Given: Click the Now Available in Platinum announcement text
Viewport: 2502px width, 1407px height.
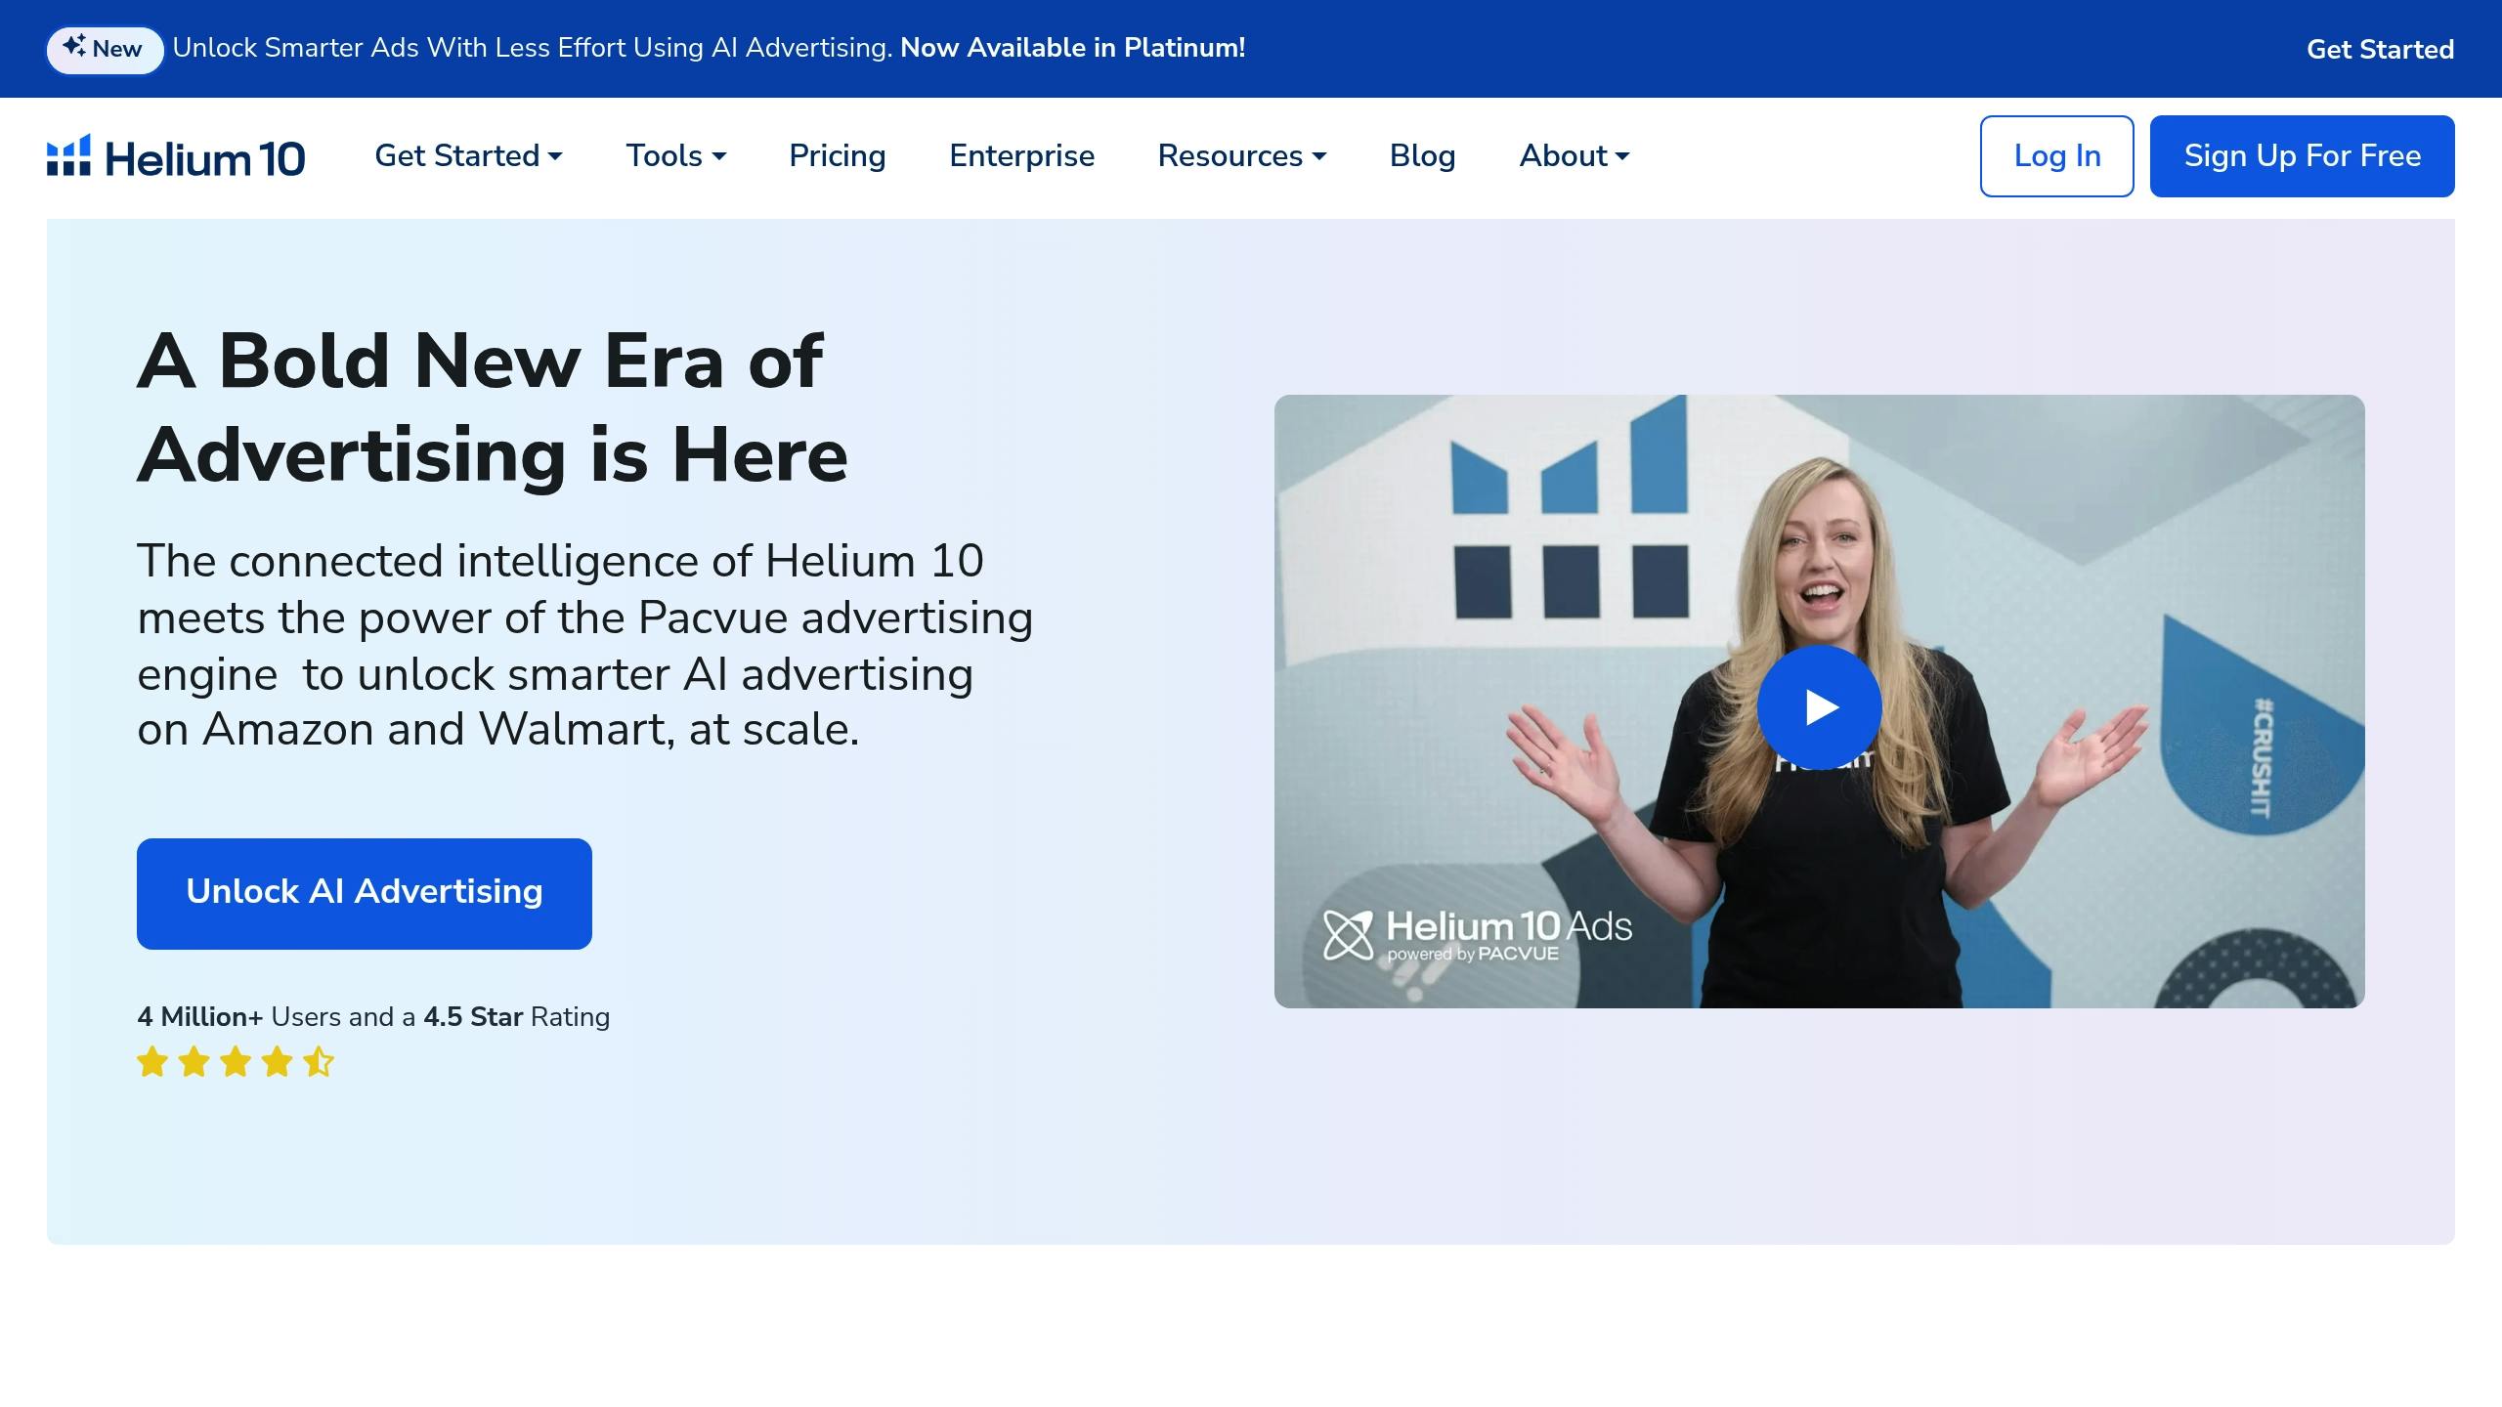Looking at the screenshot, I should point(1072,48).
